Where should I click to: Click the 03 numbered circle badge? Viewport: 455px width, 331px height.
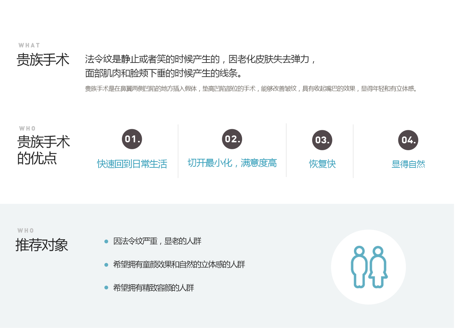[322, 140]
